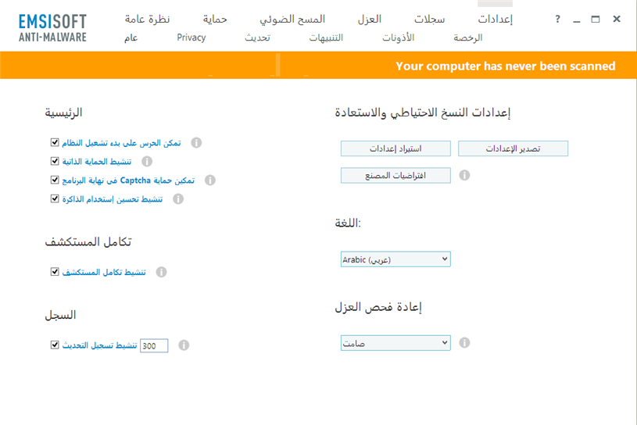Disable 'تنشيط تكامل المستكشف' checkbox
Screen dimensions: 637x425
(x=55, y=273)
